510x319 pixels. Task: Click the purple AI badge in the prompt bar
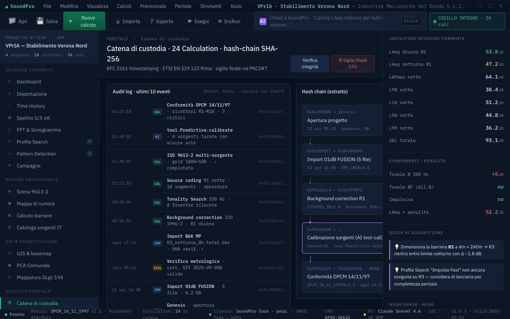click(263, 22)
